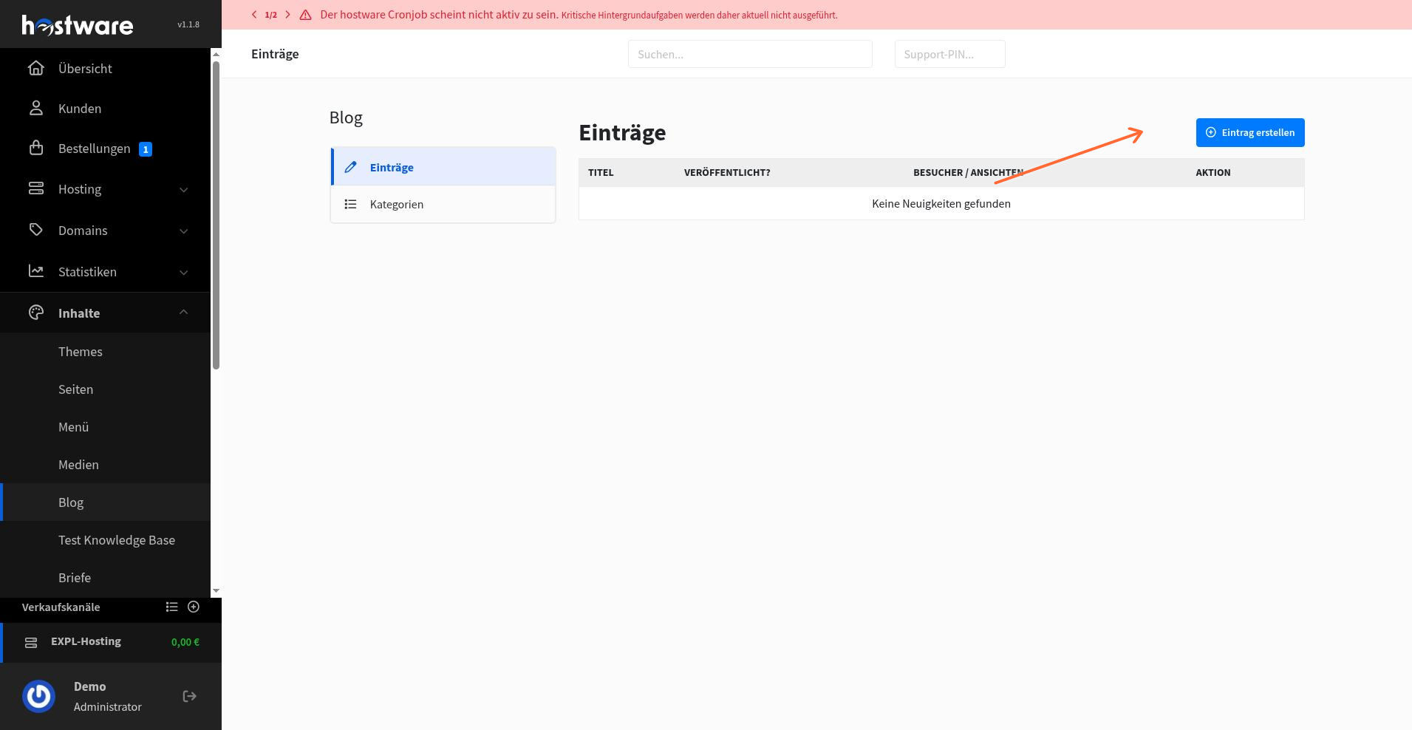
Task: Click the Support-PIN input field
Action: [x=949, y=54]
